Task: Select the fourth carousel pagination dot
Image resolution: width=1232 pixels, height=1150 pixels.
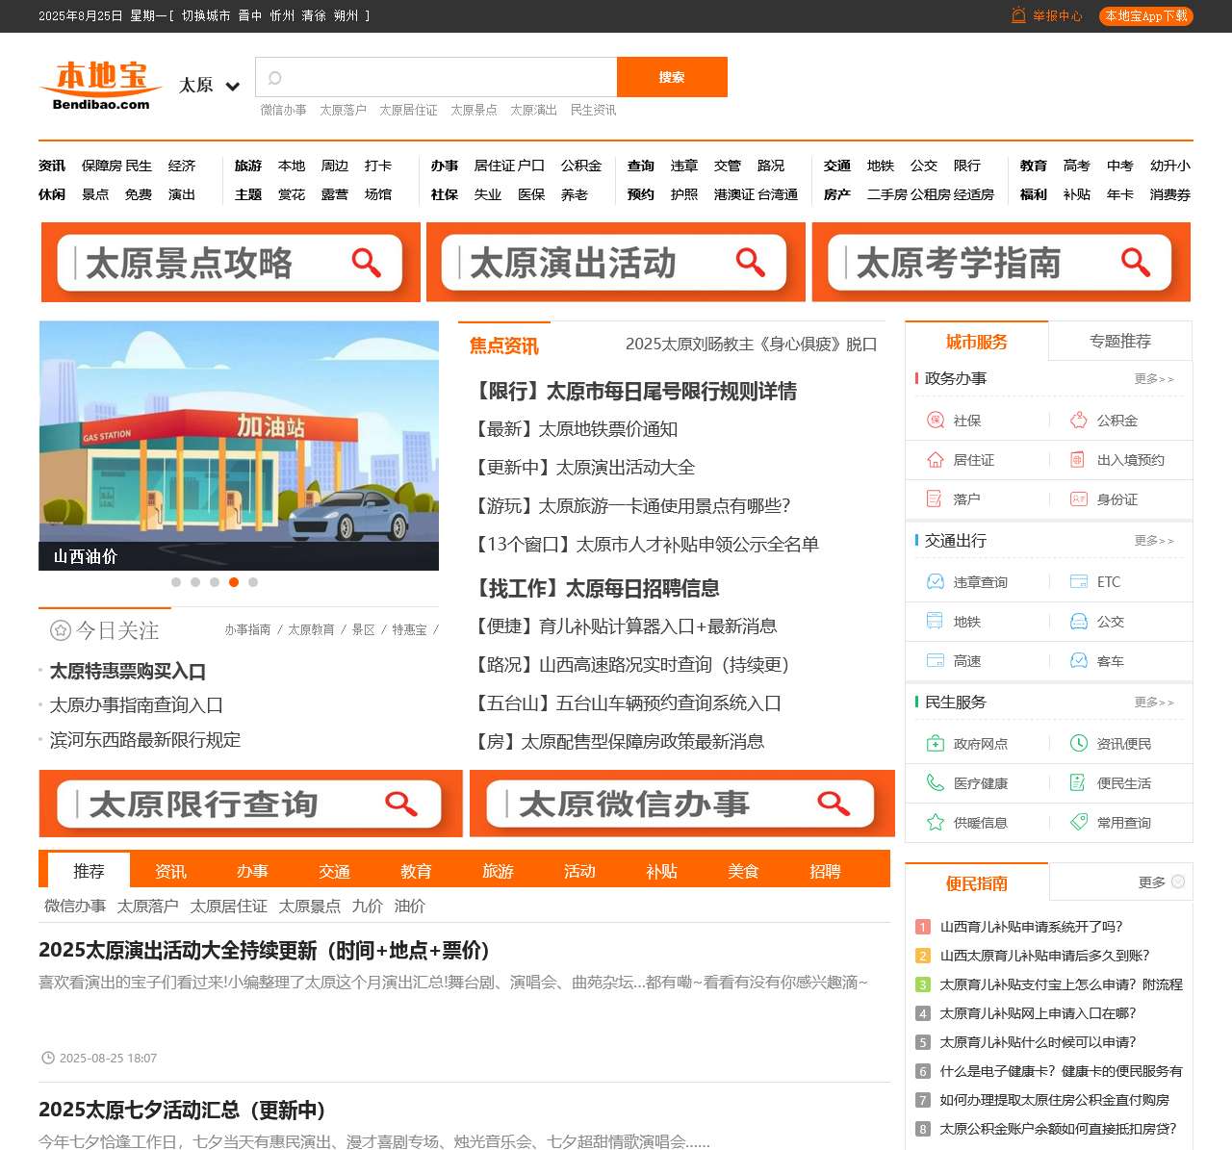Action: point(234,582)
